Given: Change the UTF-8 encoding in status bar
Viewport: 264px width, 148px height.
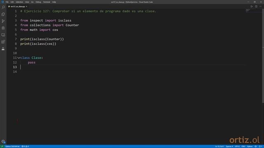Looking at the screenshot, I should point(237,146).
